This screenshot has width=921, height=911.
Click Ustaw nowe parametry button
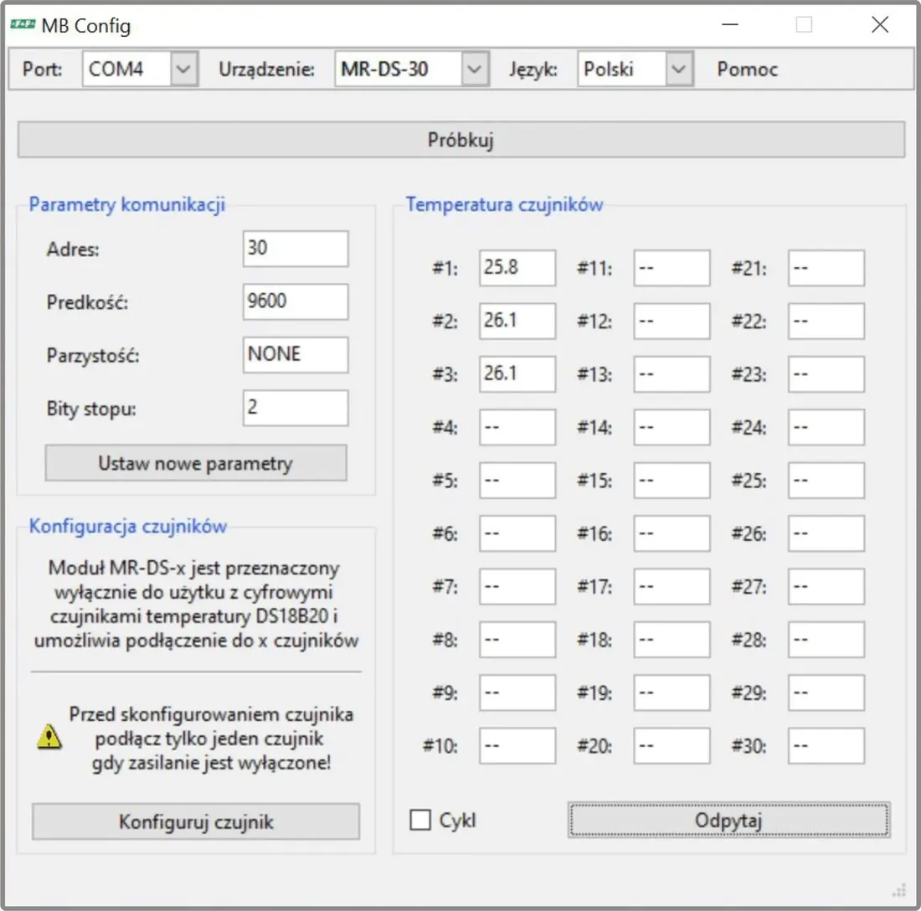[x=196, y=463]
